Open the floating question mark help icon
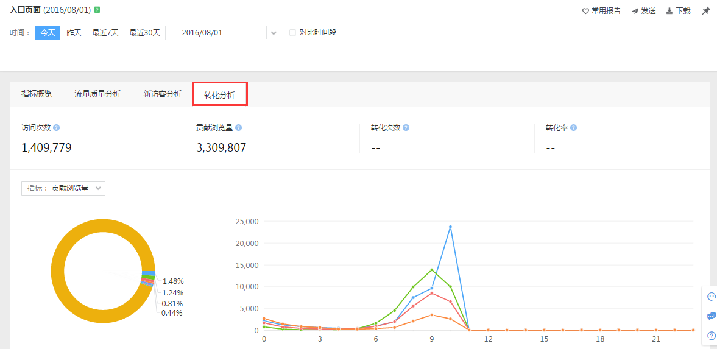The image size is (717, 349). click(711, 336)
